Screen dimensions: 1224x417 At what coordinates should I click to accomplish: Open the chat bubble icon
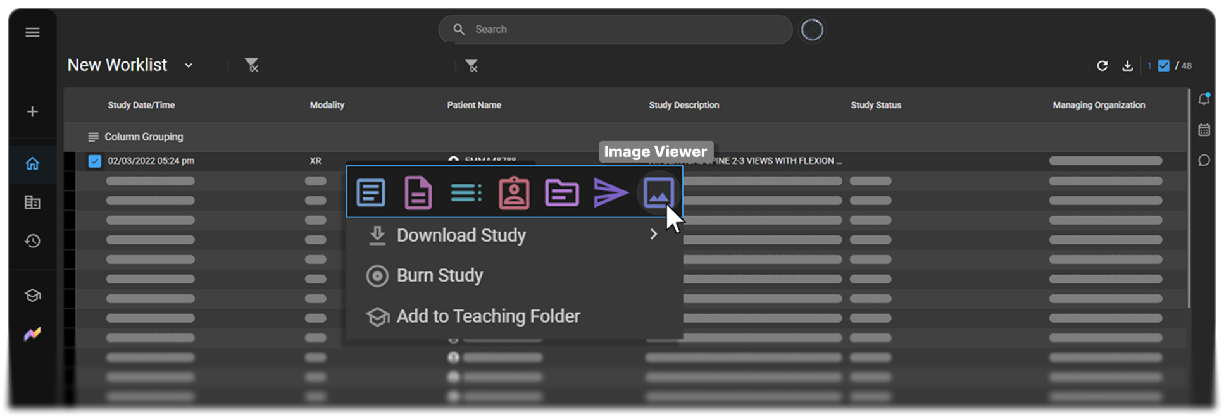pos(1204,161)
